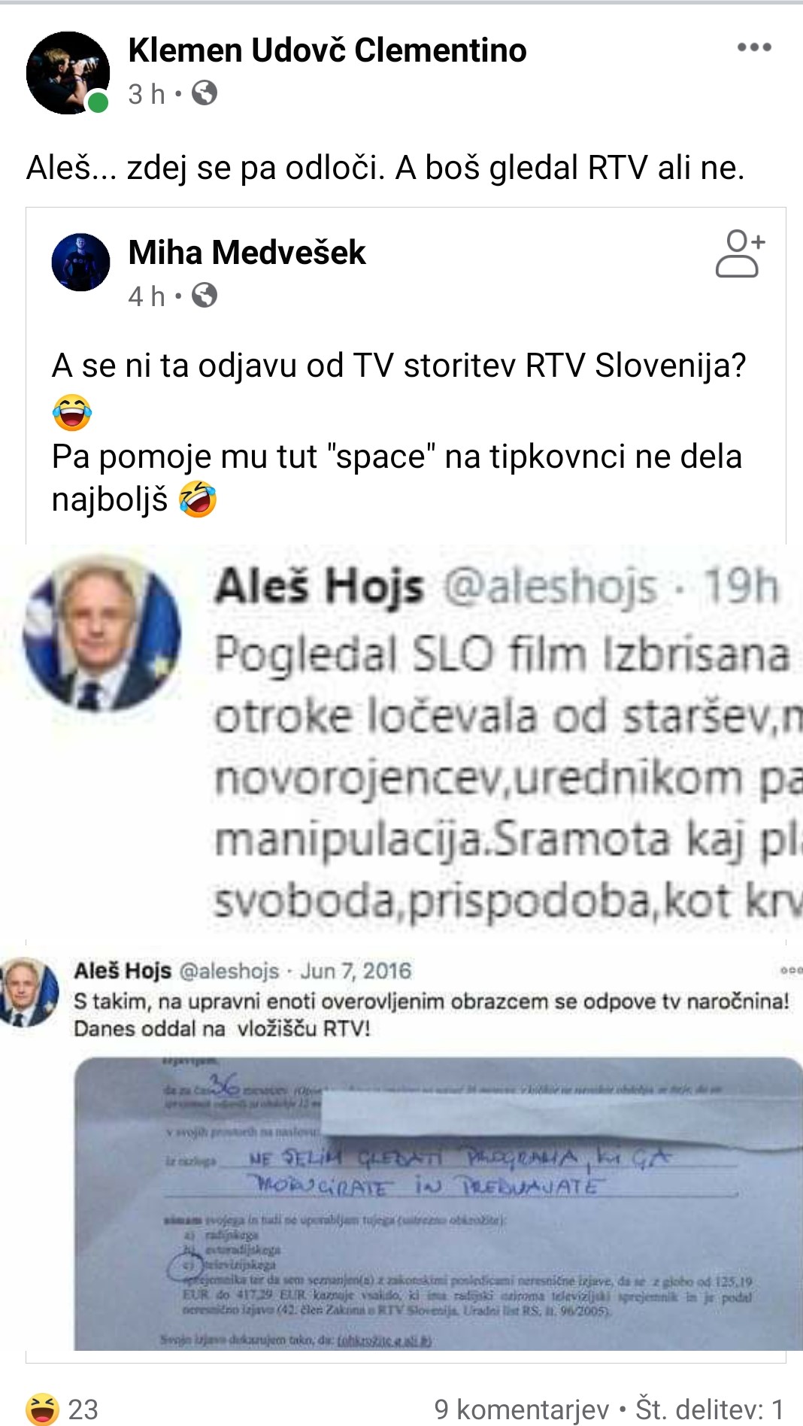Tap the add friend icon next to Miha Medvešek

pos(739,254)
